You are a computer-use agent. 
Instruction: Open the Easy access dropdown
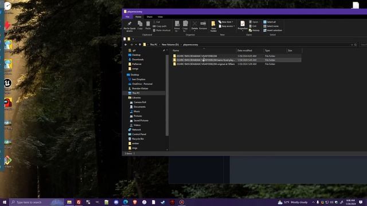227,26
